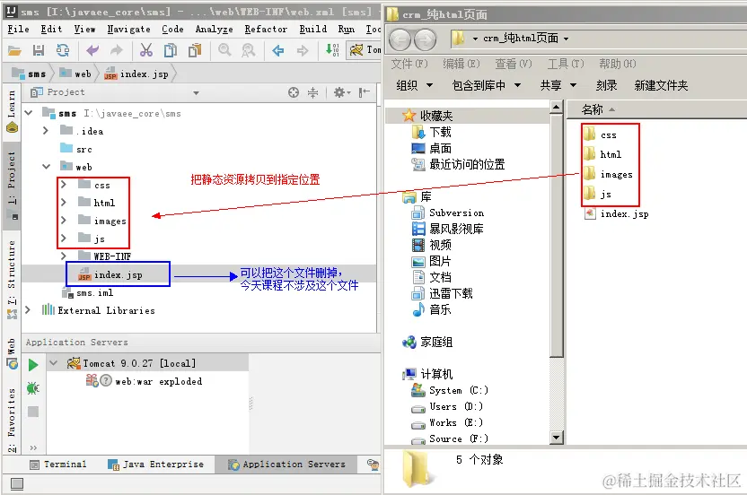The width and height of the screenshot is (747, 495).
Task: Click the navigation pane scroll down arrow
Action: click(556, 437)
